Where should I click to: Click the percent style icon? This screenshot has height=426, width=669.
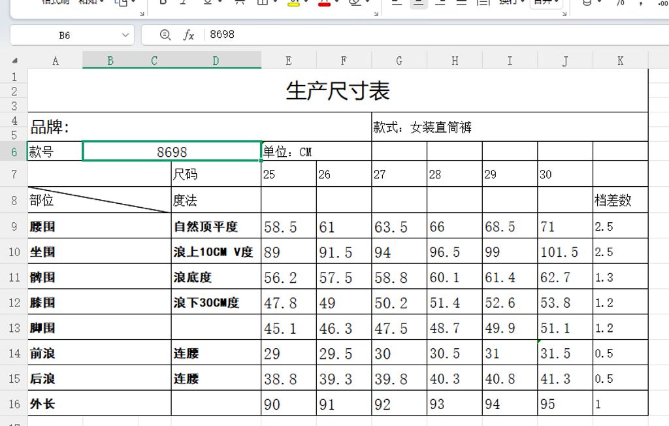pyautogui.click(x=622, y=3)
